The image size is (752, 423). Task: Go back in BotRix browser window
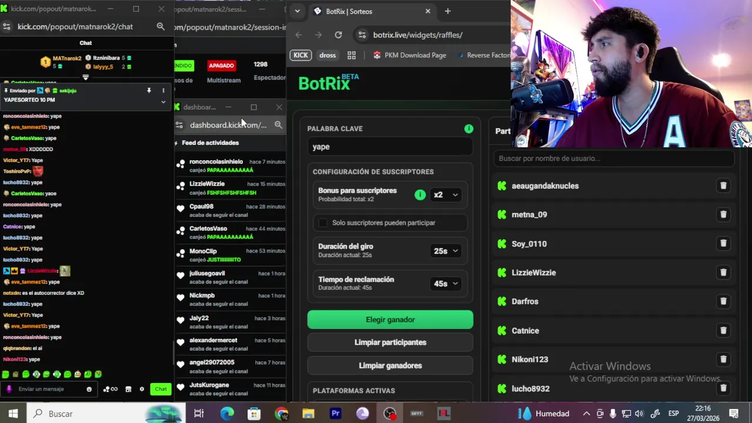[x=298, y=35]
